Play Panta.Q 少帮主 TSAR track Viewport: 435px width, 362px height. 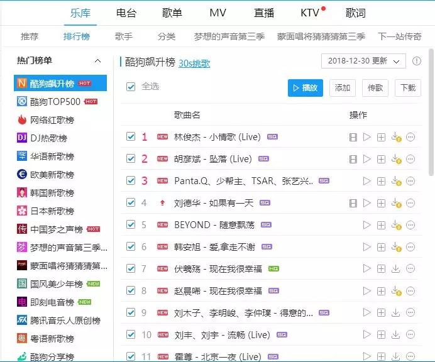pos(367,181)
